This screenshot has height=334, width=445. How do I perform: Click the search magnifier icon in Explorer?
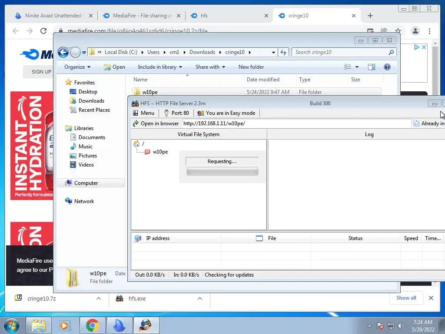(x=392, y=52)
